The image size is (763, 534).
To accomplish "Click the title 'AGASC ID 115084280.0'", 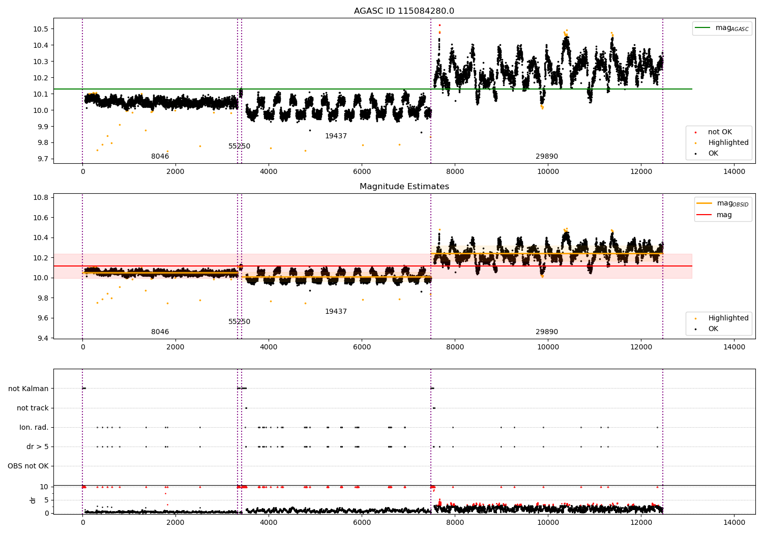I will [x=404, y=11].
